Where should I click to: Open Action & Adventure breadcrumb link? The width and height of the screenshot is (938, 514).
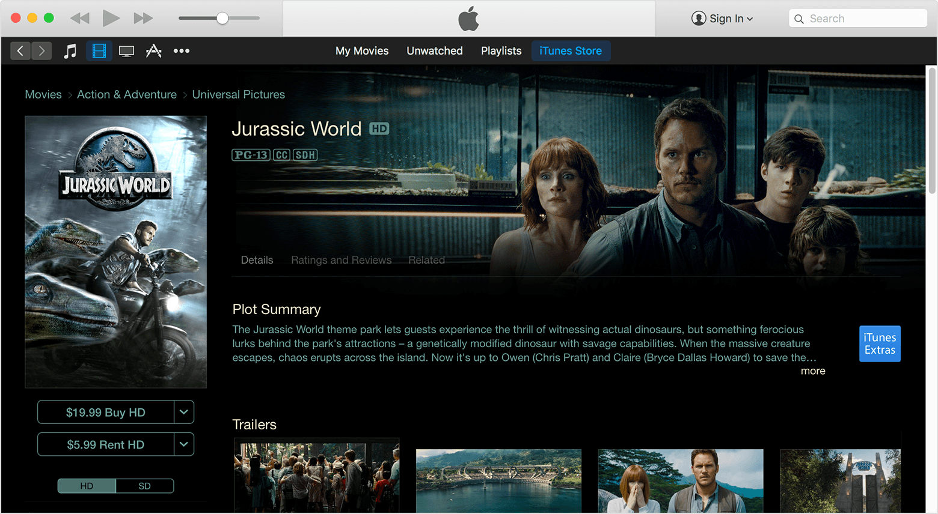coord(127,94)
